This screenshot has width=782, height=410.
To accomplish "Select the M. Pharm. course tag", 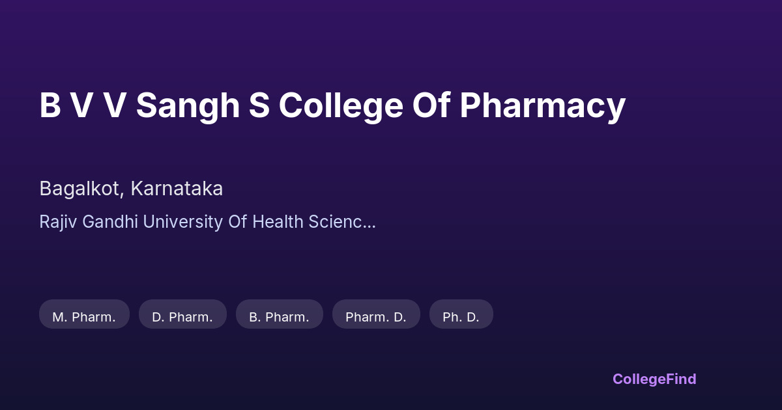I will (84, 317).
